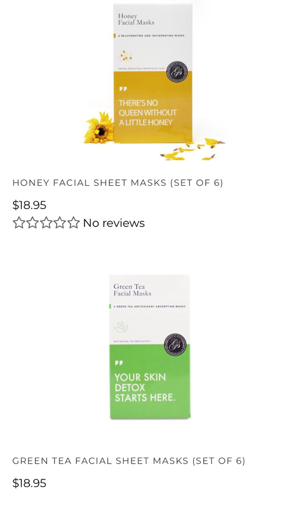Image resolution: width=305 pixels, height=505 pixels.
Task: Click the sunflower beside the honey box
Action: click(99, 128)
